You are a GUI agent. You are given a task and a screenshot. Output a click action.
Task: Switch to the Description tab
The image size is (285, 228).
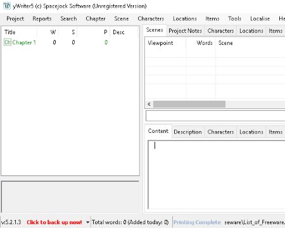pyautogui.click(x=187, y=132)
